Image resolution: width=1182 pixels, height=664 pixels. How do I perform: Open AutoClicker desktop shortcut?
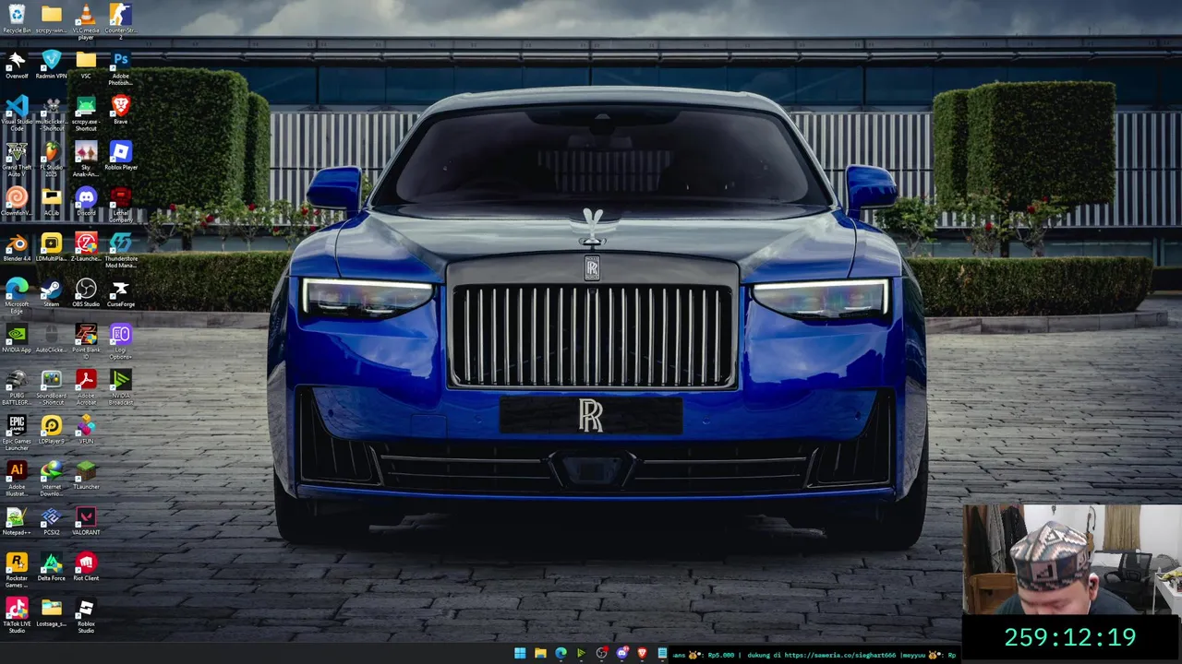pyautogui.click(x=52, y=338)
